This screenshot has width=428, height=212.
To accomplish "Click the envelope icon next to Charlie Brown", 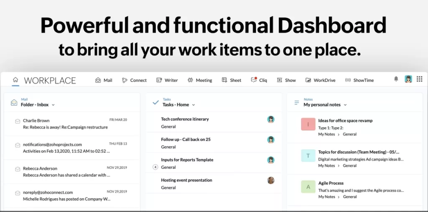I will [x=18, y=121].
